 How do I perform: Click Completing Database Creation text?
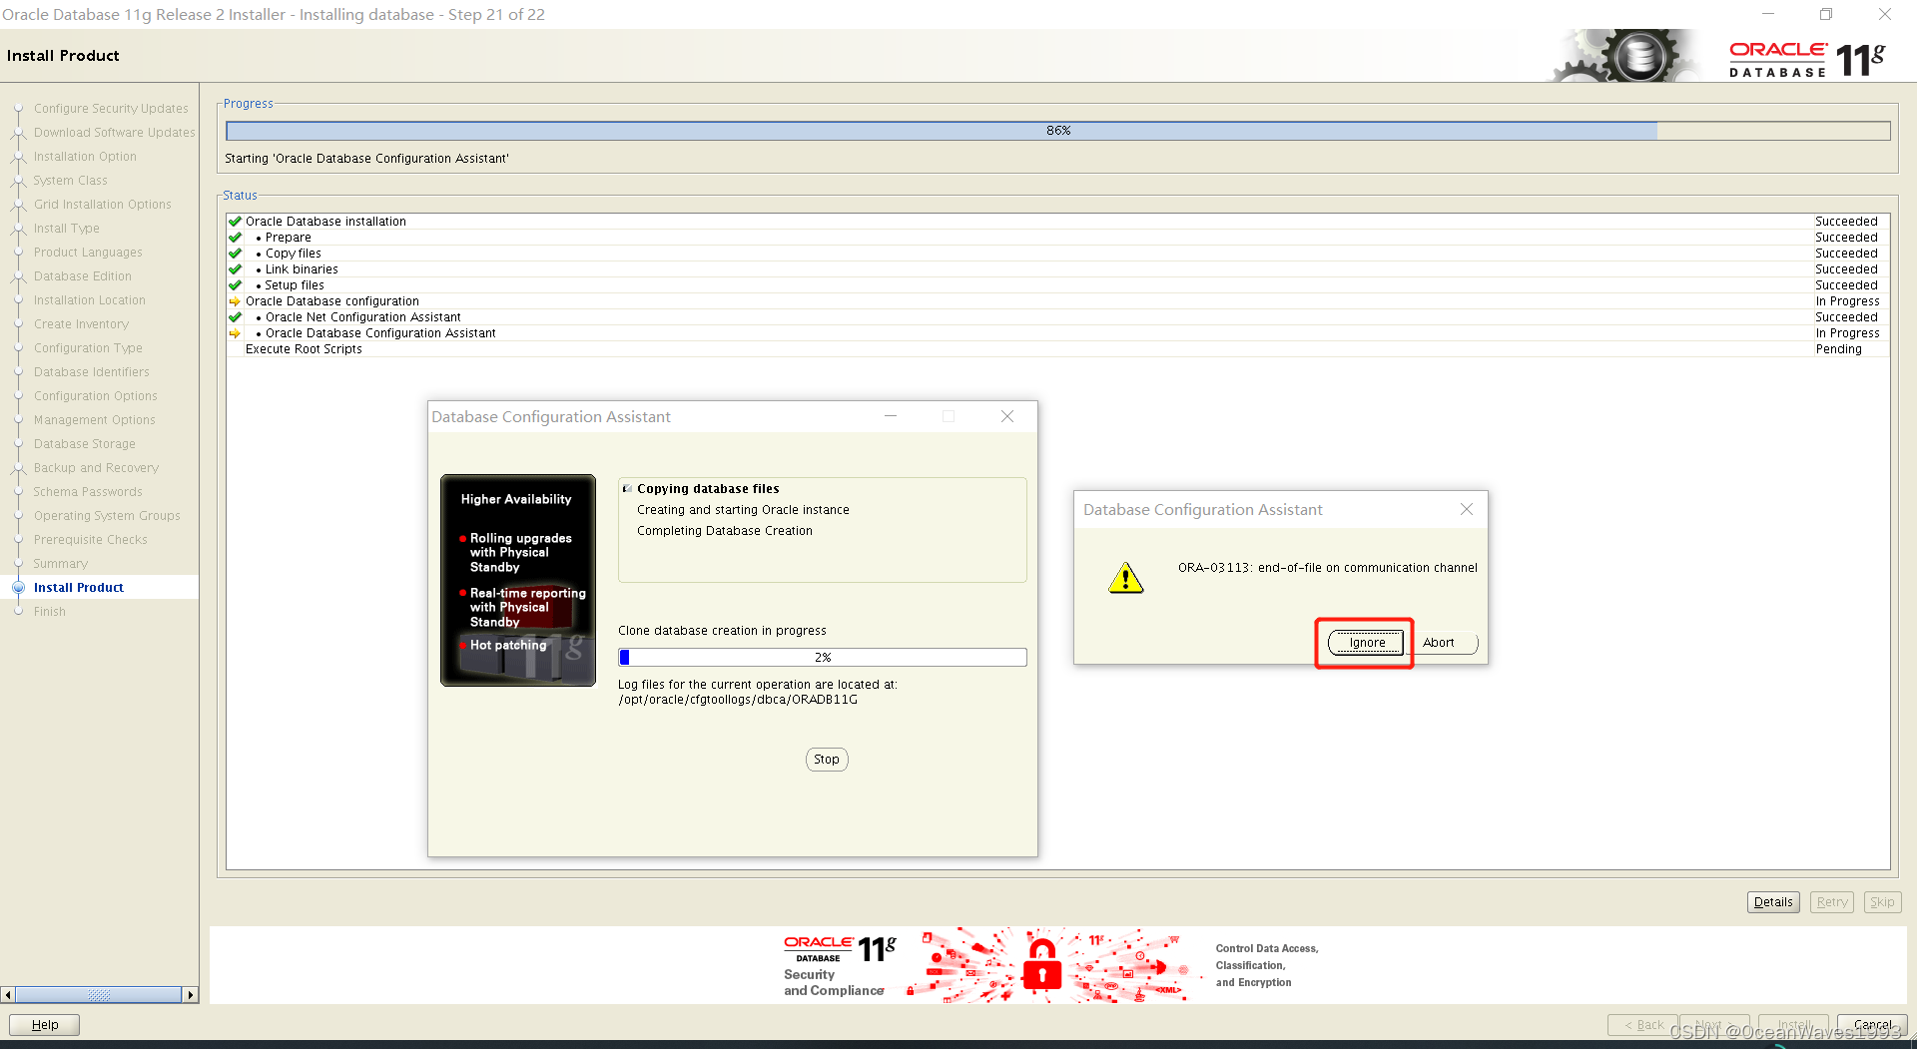tap(725, 531)
